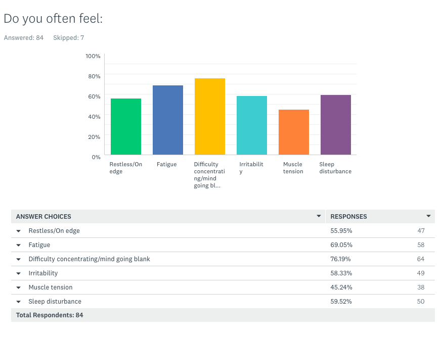Expand the Restless/On edge row arrow
Image resolution: width=442 pixels, height=340 pixels.
[x=19, y=231]
